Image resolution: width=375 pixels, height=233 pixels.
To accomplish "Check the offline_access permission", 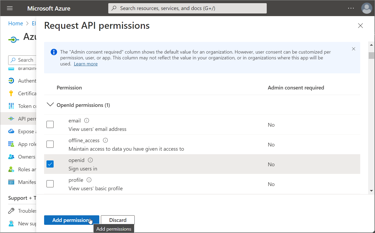I will click(x=50, y=144).
